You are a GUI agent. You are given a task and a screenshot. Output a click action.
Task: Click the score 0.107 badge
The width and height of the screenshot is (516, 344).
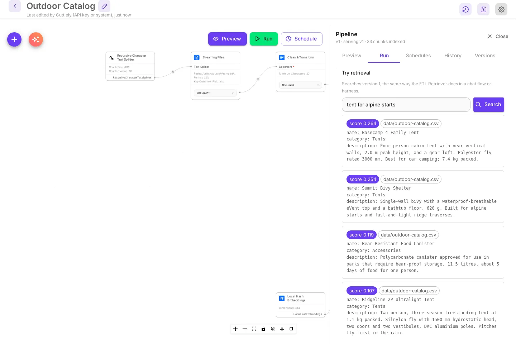(362, 291)
